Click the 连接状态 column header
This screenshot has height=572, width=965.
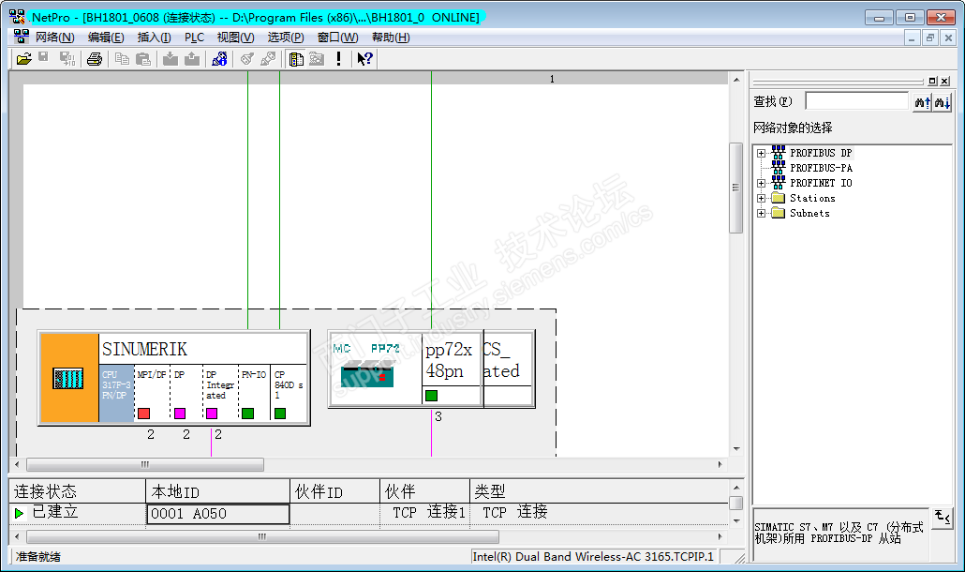pos(78,491)
